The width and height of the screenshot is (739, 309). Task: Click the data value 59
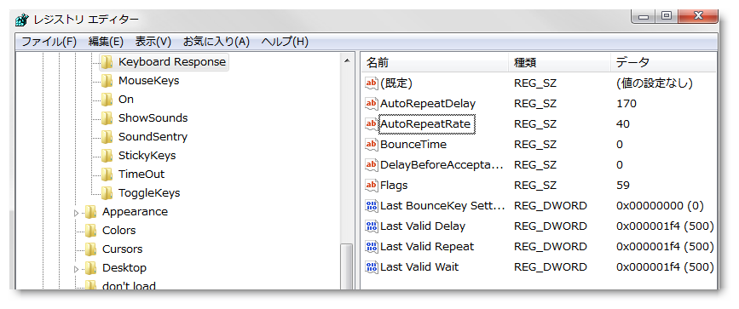623,185
